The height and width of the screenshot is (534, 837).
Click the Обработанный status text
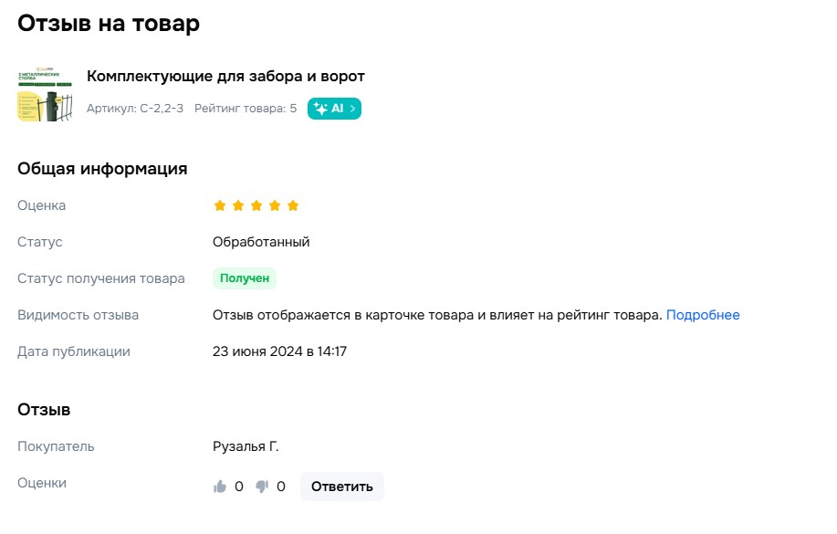261,242
